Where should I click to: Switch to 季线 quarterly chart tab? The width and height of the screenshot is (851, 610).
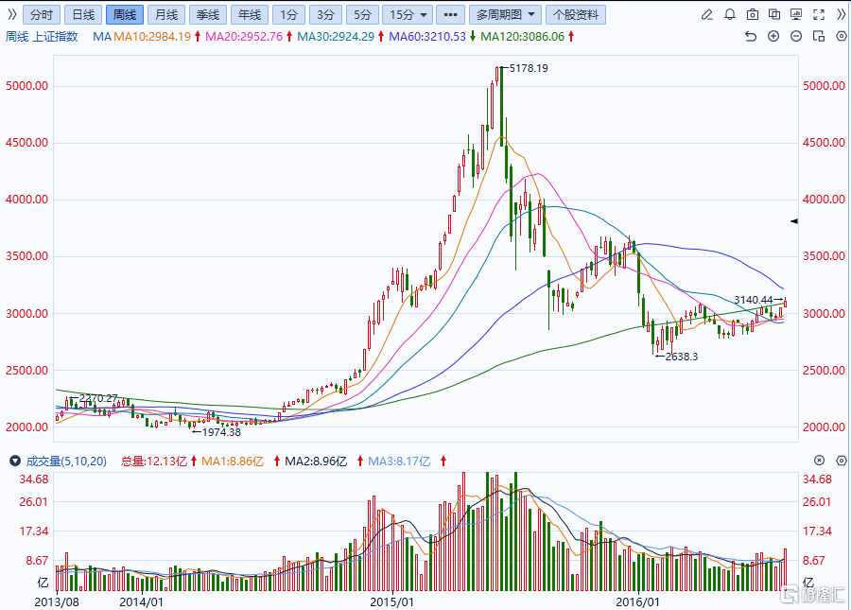pyautogui.click(x=208, y=14)
